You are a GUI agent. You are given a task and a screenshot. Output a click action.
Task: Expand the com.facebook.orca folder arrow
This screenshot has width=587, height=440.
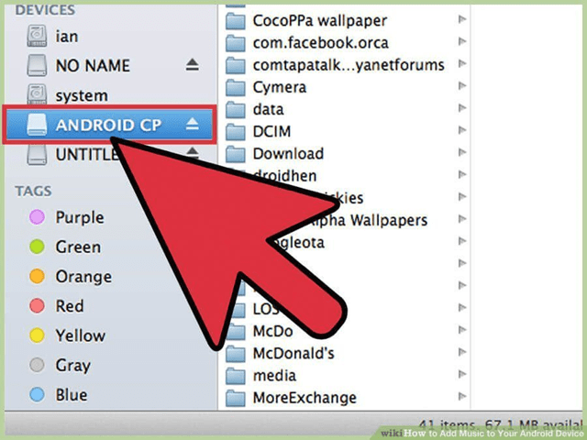coord(460,43)
